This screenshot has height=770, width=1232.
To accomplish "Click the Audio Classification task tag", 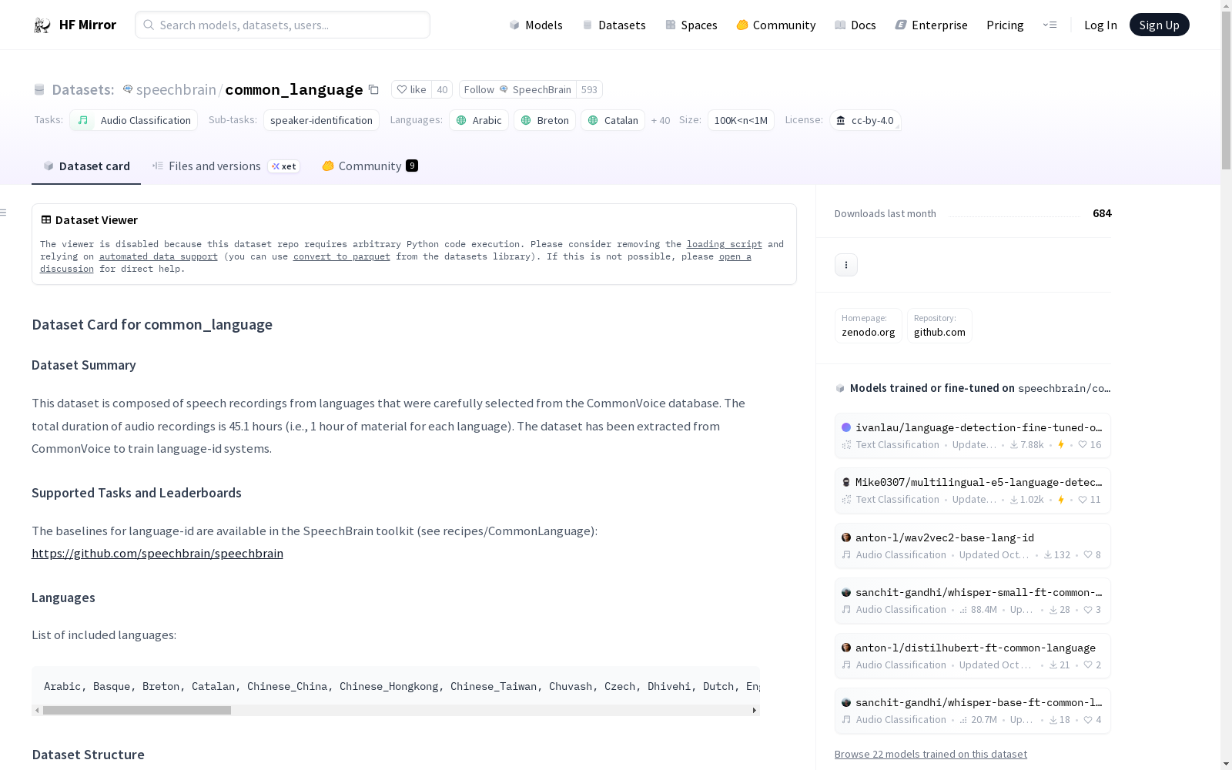I will (x=134, y=120).
